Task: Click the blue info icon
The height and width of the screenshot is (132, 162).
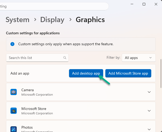Action: (x=12, y=44)
